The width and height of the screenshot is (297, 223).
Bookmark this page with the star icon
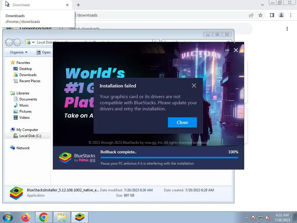(260, 15)
